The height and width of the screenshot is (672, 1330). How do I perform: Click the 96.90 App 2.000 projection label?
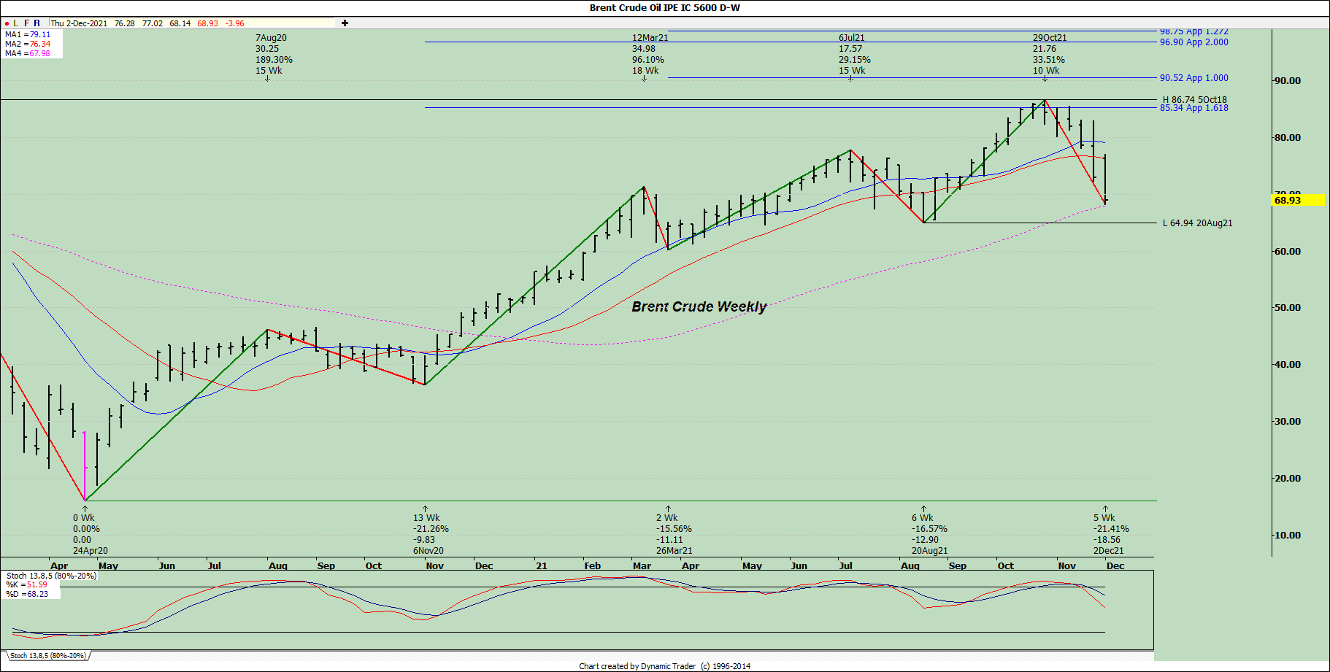tap(1193, 42)
